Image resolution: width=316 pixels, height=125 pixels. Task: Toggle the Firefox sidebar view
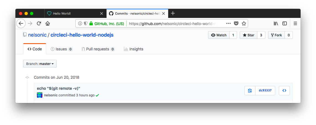point(285,23)
